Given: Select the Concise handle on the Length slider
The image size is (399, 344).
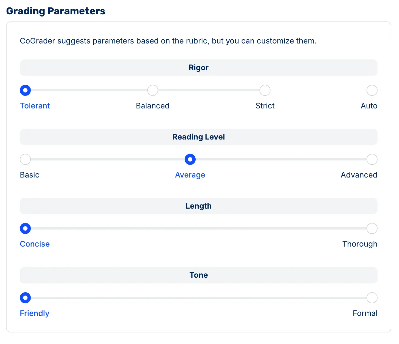Looking at the screenshot, I should (x=25, y=228).
